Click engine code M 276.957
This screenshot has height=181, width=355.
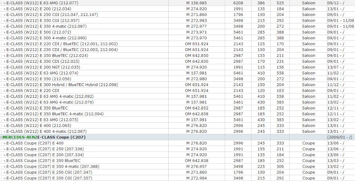197,166
